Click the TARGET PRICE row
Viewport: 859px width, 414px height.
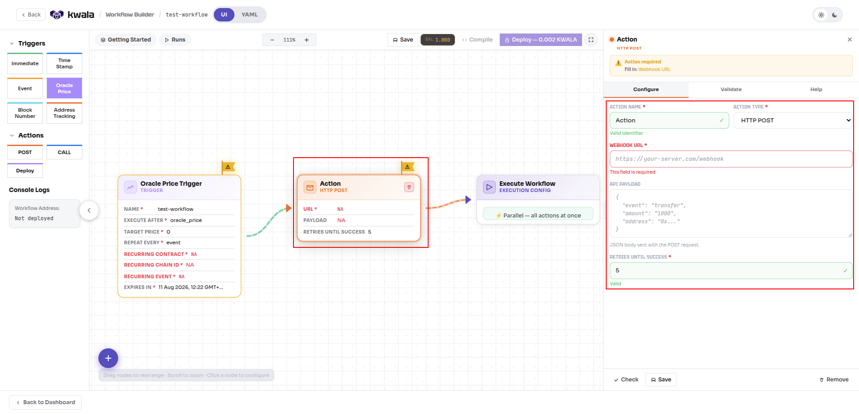point(179,232)
